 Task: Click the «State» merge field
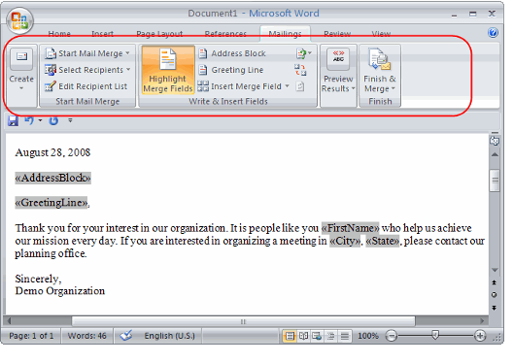382,241
